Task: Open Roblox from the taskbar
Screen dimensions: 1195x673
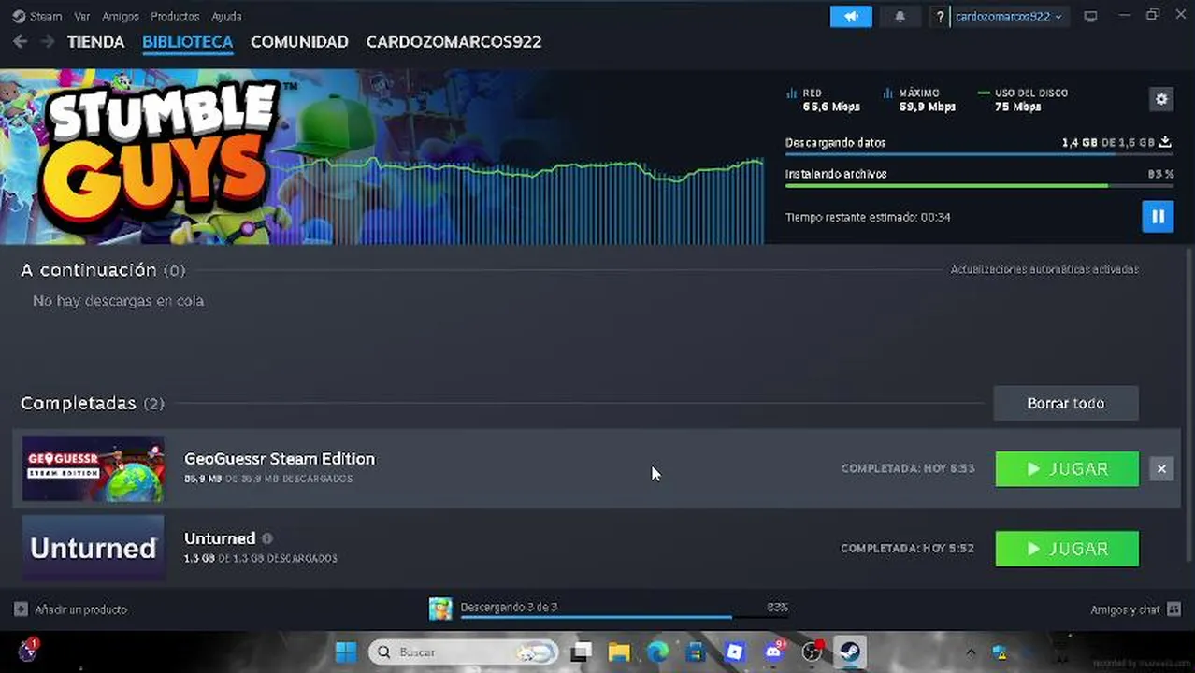Action: pyautogui.click(x=735, y=652)
